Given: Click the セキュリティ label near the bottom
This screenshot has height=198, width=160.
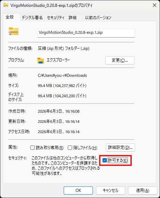Looking at the screenshot, I should click(17, 158).
